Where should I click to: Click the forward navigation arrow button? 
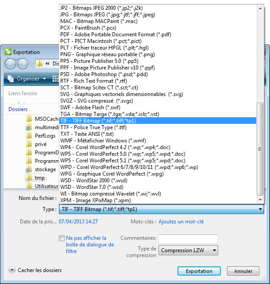[x=23, y=63]
